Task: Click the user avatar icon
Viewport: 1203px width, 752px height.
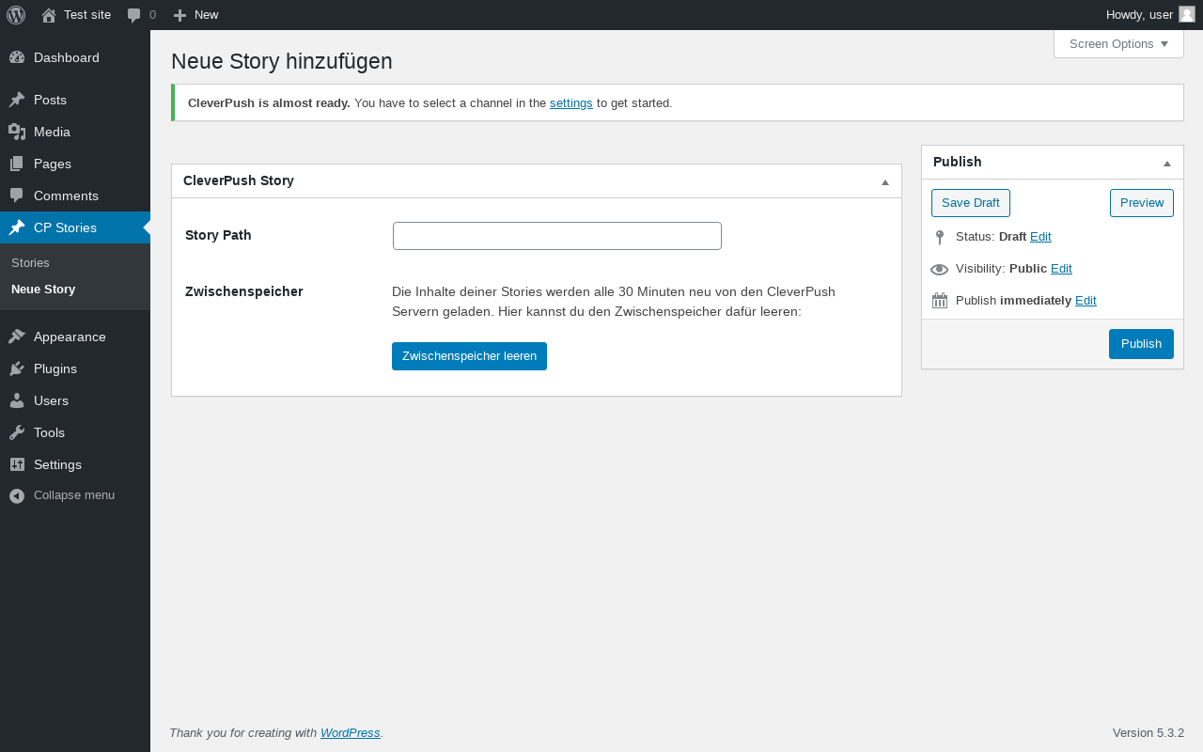Action: [x=1187, y=14]
